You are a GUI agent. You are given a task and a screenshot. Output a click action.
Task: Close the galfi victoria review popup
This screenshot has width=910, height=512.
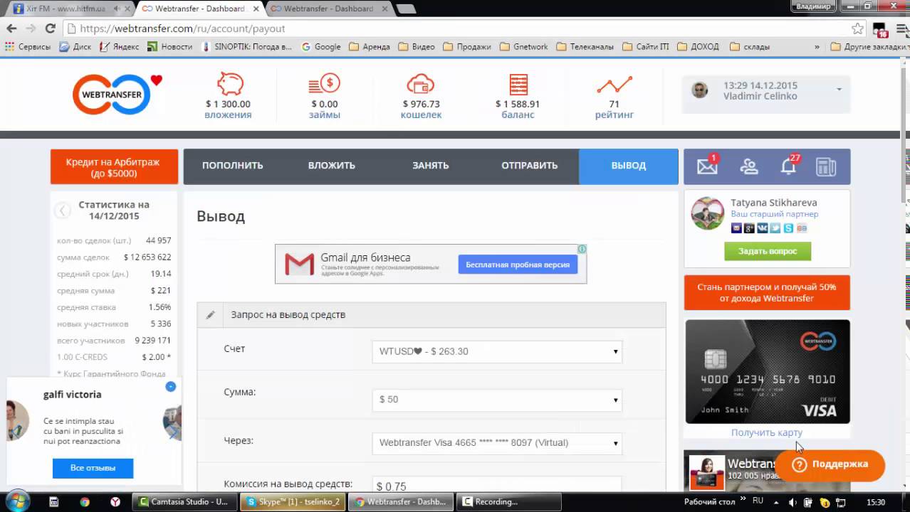tap(170, 386)
